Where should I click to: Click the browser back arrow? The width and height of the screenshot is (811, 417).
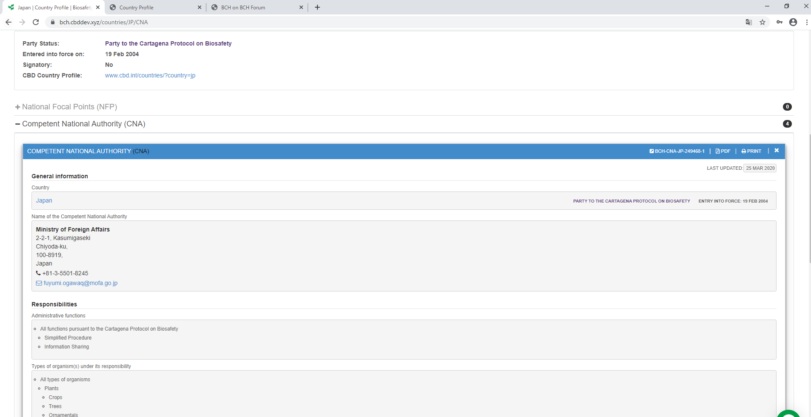[x=9, y=22]
